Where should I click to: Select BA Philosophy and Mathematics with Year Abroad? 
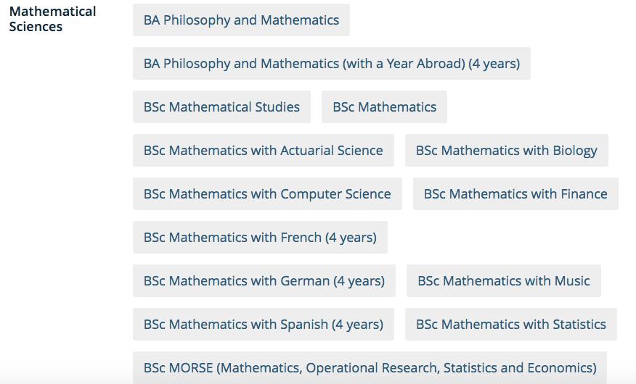[331, 64]
